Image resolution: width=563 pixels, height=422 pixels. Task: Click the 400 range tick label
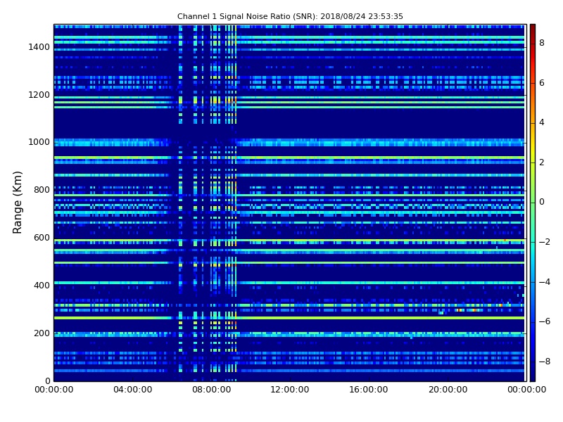[42, 286]
